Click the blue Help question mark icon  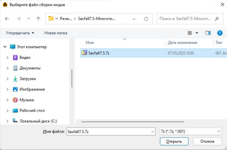pos(220,33)
